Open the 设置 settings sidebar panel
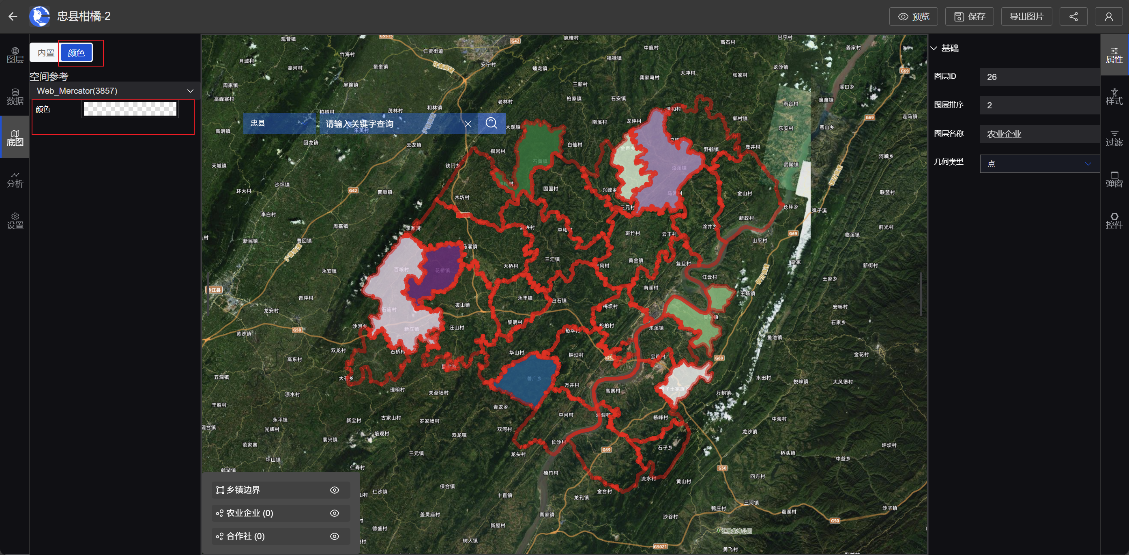 pyautogui.click(x=15, y=221)
